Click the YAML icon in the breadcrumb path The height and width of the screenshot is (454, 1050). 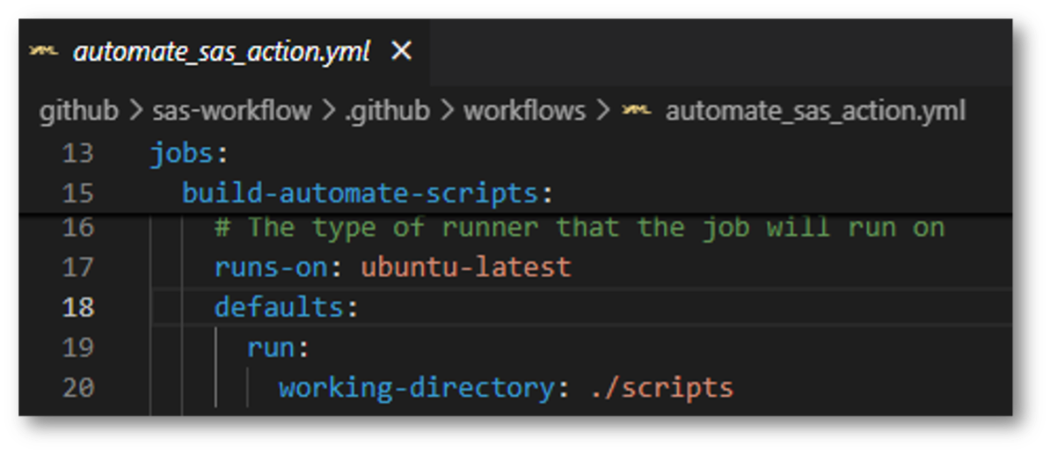click(636, 111)
